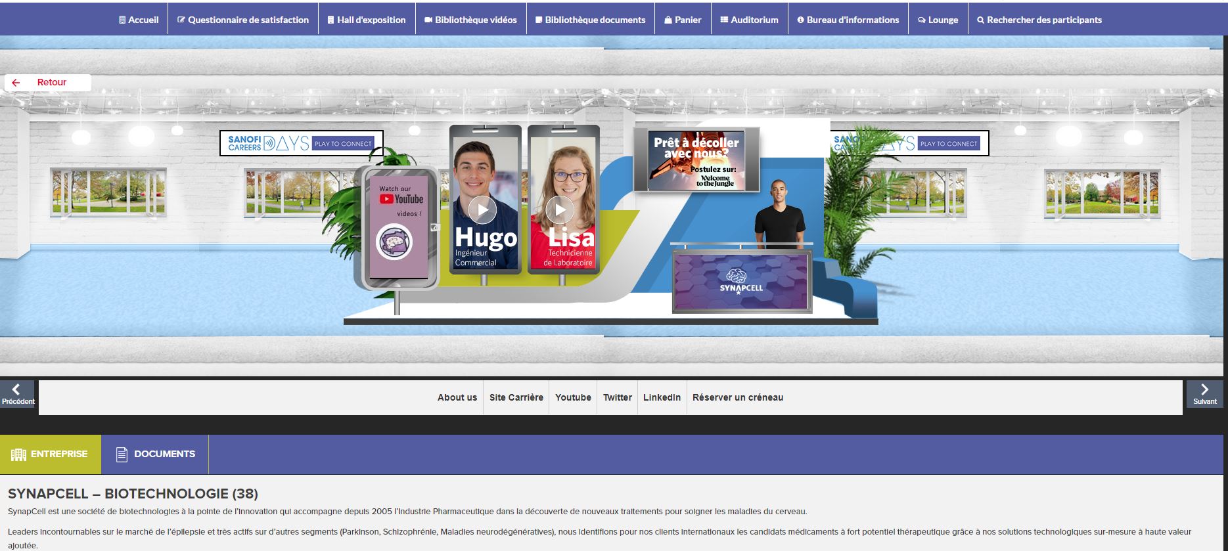Click the camera icon beside Bibliothèque vidéos
1228x551 pixels.
(428, 20)
